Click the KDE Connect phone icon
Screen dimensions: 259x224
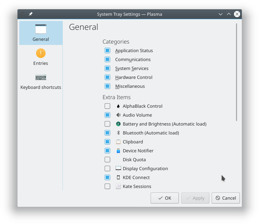(x=118, y=177)
